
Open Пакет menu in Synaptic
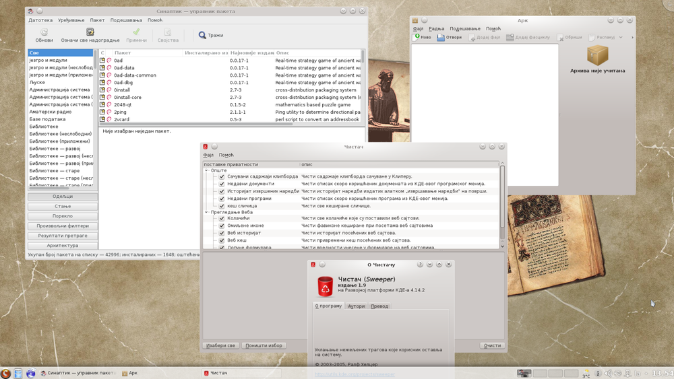click(x=97, y=20)
